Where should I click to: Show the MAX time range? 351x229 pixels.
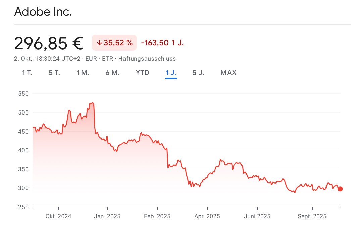point(229,73)
